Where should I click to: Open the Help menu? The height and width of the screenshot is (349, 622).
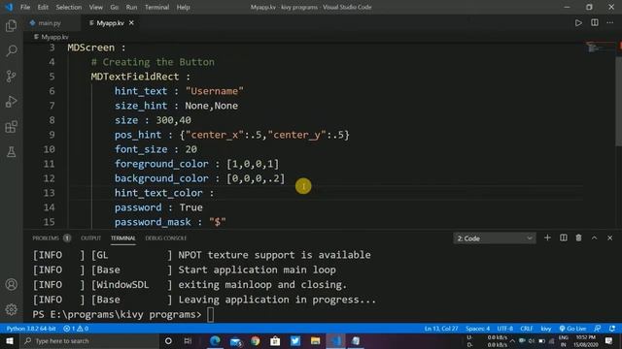tap(183, 7)
